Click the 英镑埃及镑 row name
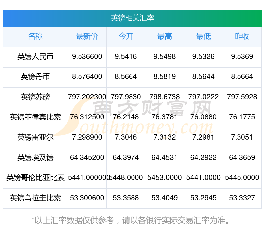This screenshot has width=265, height=231. [x=35, y=158]
